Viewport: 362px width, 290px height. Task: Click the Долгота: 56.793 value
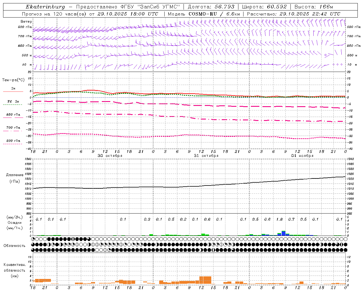[x=211, y=7]
